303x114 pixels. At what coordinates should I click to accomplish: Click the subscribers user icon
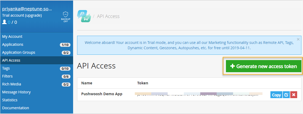tap(4, 22)
